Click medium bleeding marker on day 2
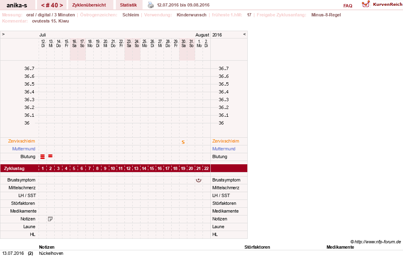This screenshot has height=263, width=403. (x=51, y=156)
